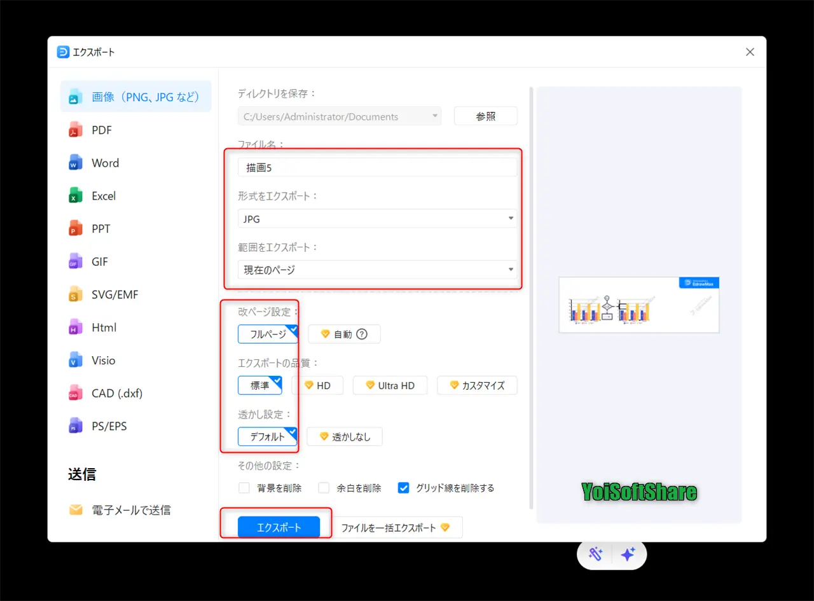Click the PPT presentation icon
This screenshot has width=814, height=601.
[x=76, y=229]
